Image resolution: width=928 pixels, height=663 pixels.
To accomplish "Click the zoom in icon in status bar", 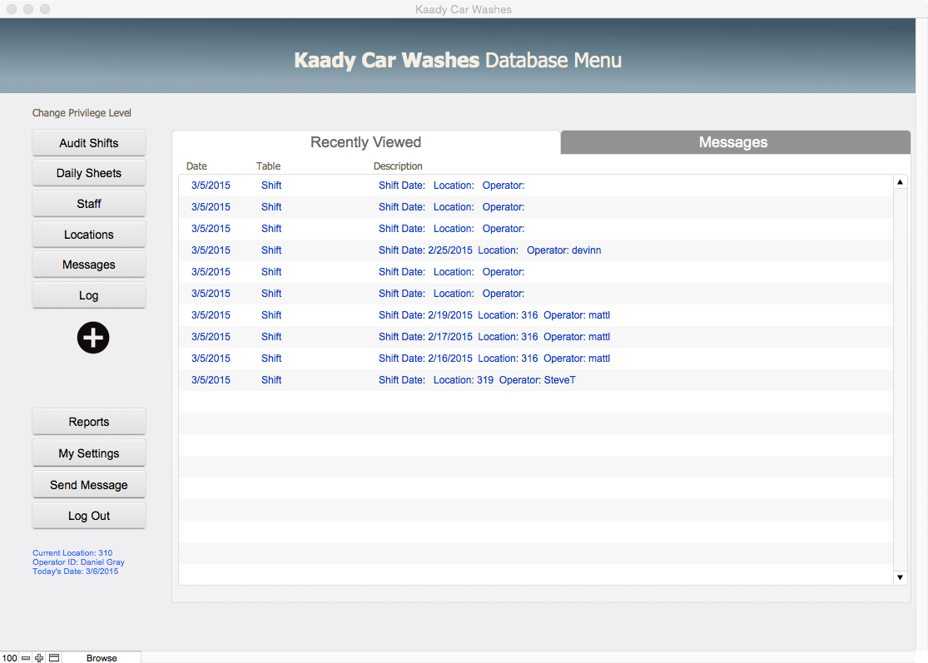I will [39, 658].
